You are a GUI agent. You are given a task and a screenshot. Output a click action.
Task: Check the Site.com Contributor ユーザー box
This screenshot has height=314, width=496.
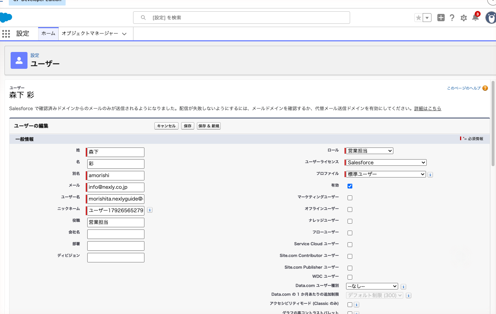350,256
